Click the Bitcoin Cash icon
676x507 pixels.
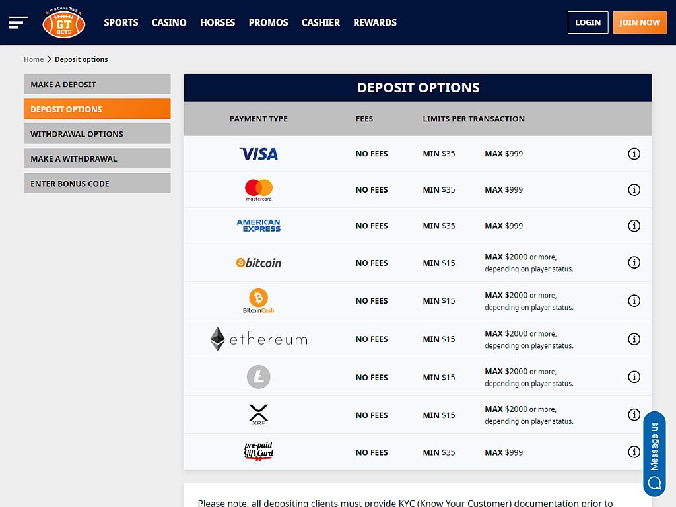[x=258, y=300]
